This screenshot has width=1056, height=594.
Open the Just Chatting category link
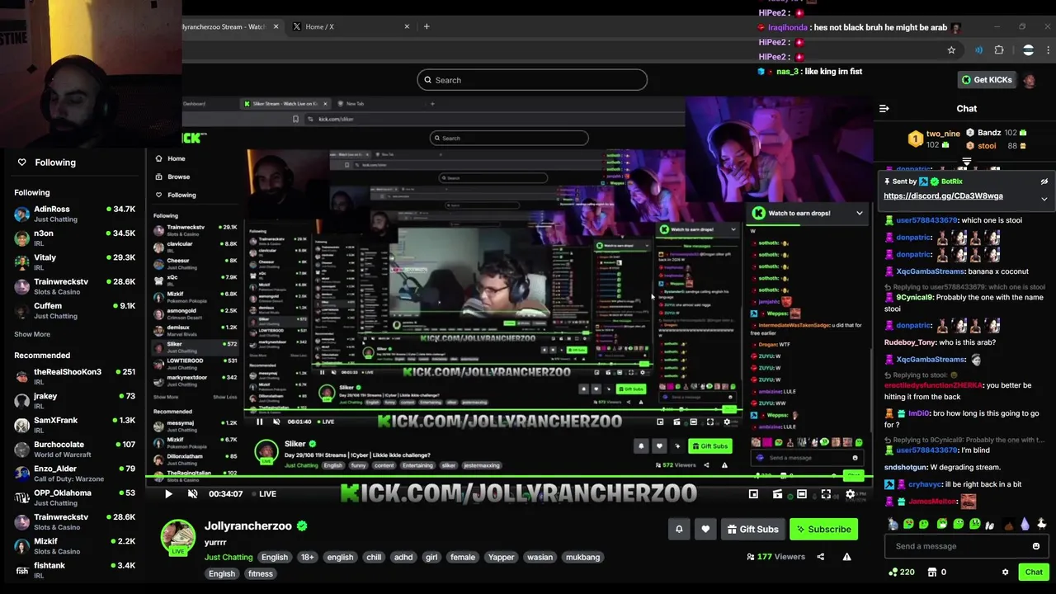click(x=229, y=557)
